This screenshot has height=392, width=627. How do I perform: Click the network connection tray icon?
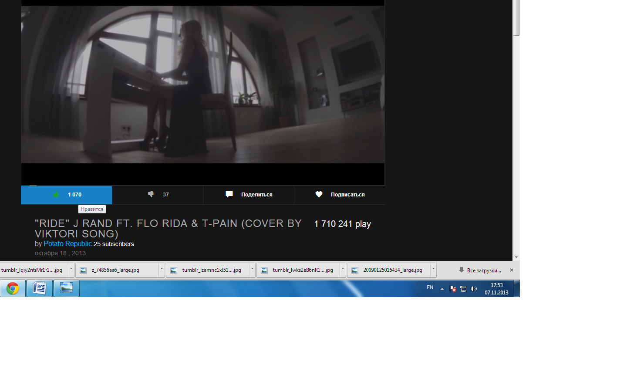click(x=463, y=289)
